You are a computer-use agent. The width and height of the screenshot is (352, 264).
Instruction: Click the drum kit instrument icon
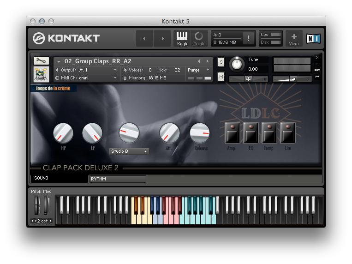pos(41,74)
